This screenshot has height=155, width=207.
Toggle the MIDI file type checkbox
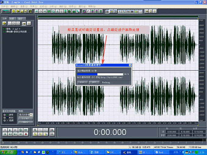(x=5, y=117)
